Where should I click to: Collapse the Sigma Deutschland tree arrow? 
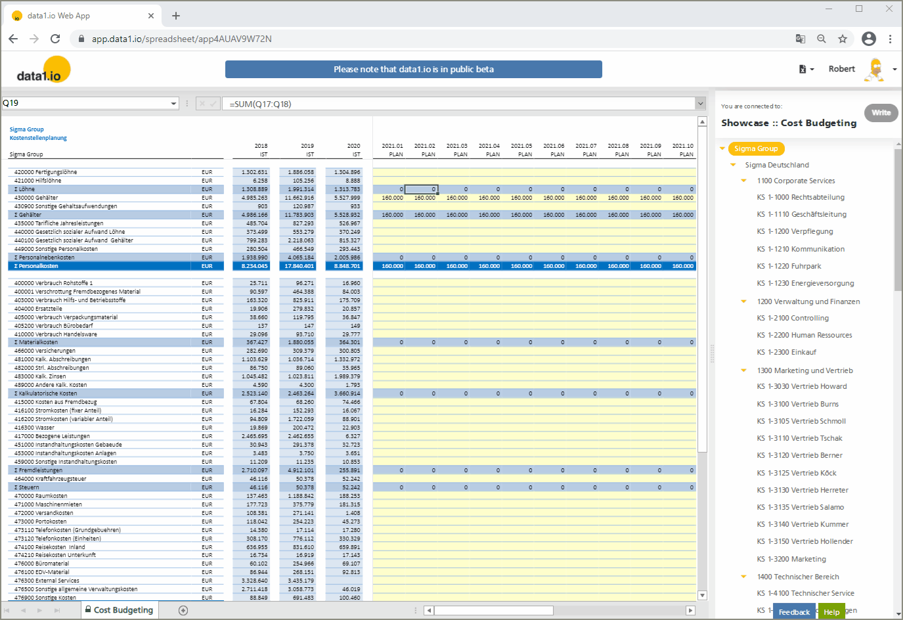click(734, 165)
